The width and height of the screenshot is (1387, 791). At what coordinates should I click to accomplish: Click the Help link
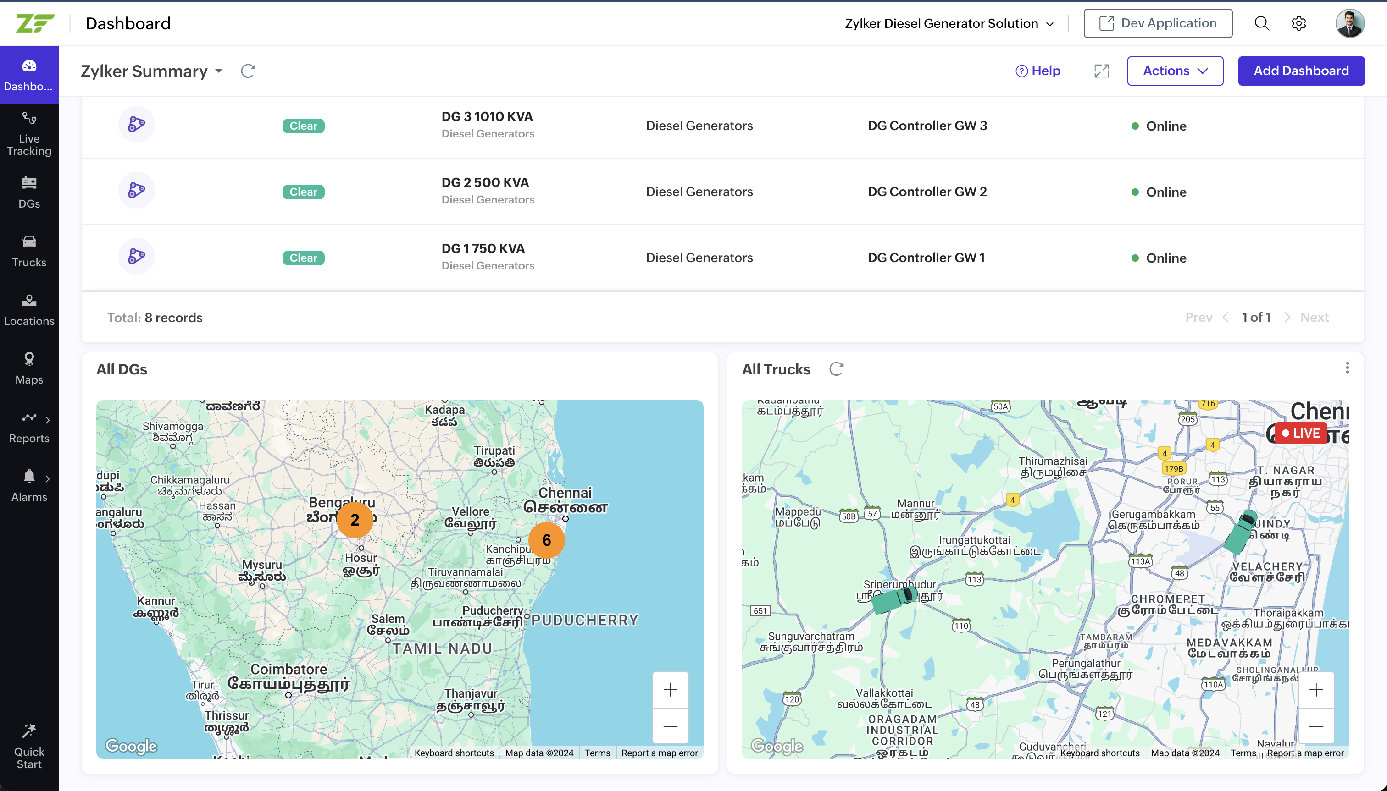click(1037, 71)
